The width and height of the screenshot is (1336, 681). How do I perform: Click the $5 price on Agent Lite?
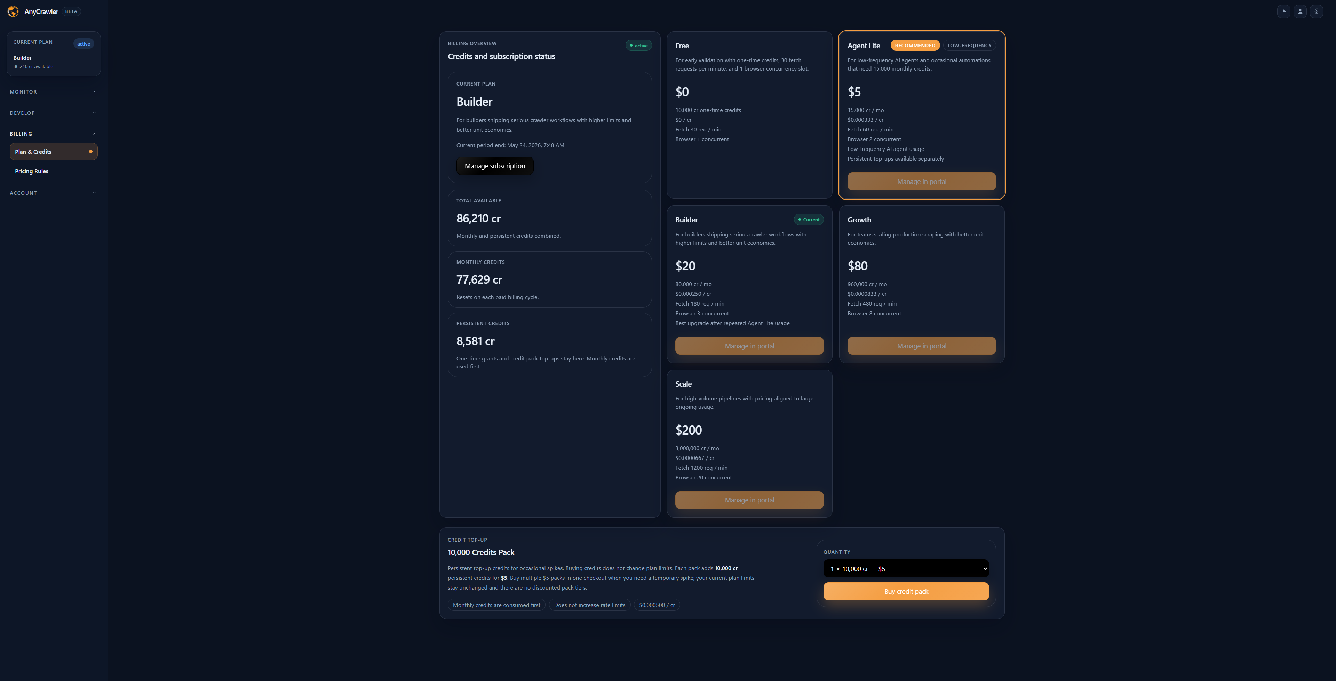point(854,92)
